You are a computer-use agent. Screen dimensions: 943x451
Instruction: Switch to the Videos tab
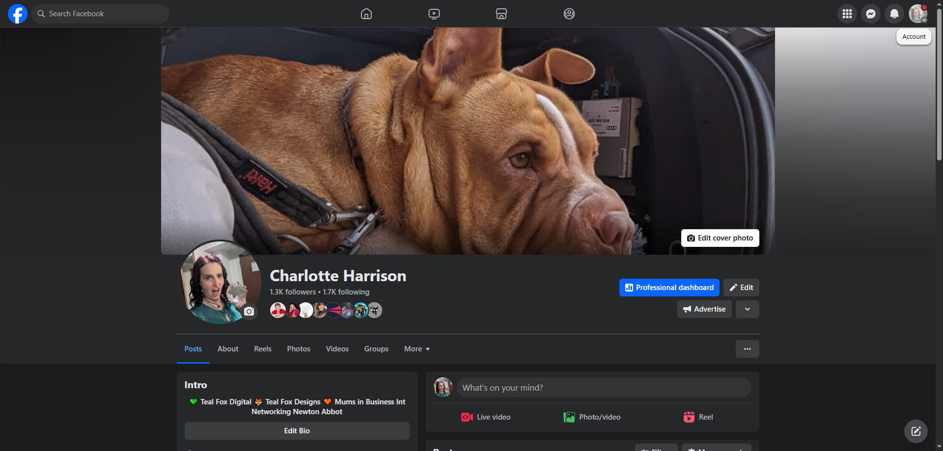[x=337, y=349]
